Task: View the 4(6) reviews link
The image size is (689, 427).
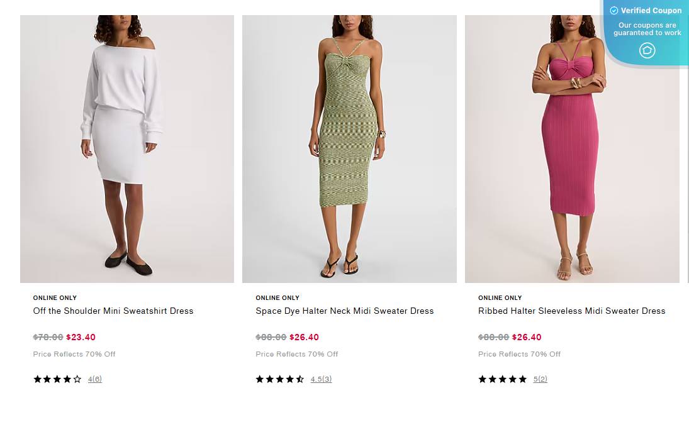Action: click(x=95, y=379)
